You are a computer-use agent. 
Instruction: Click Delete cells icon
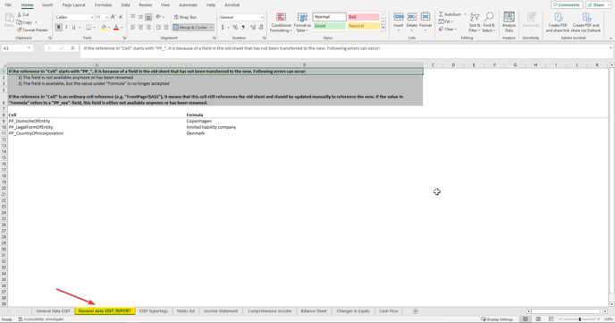[412, 17]
